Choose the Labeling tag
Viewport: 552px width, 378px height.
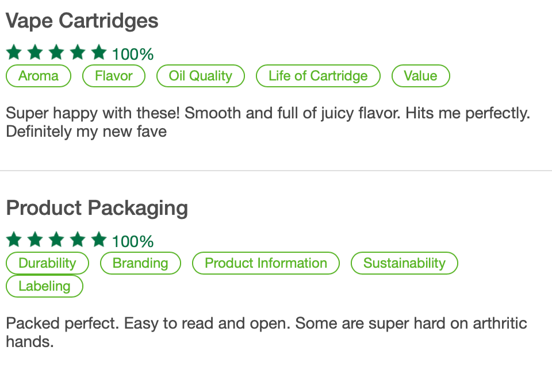[44, 286]
